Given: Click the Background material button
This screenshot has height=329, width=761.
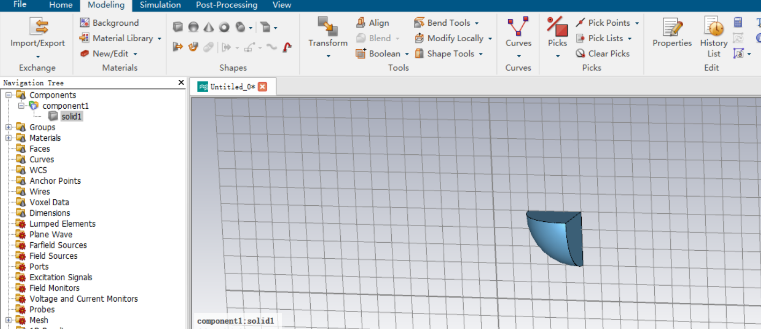Looking at the screenshot, I should point(109,23).
